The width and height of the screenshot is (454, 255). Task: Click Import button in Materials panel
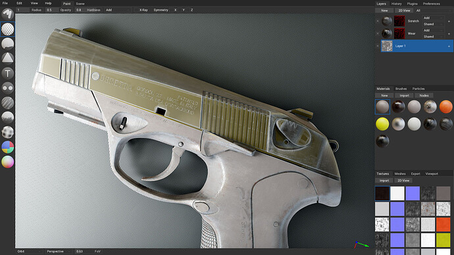tap(404, 95)
